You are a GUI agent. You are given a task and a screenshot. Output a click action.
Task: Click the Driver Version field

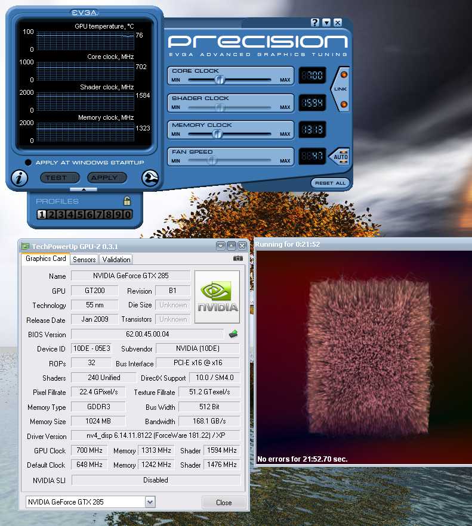coord(156,435)
